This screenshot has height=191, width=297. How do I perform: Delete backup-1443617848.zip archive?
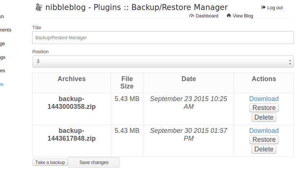[x=264, y=149]
